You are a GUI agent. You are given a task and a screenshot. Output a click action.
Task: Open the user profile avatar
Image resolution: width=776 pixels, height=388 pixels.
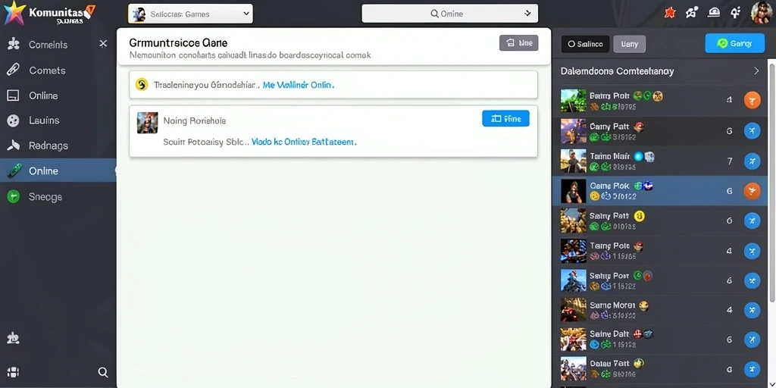click(x=761, y=12)
